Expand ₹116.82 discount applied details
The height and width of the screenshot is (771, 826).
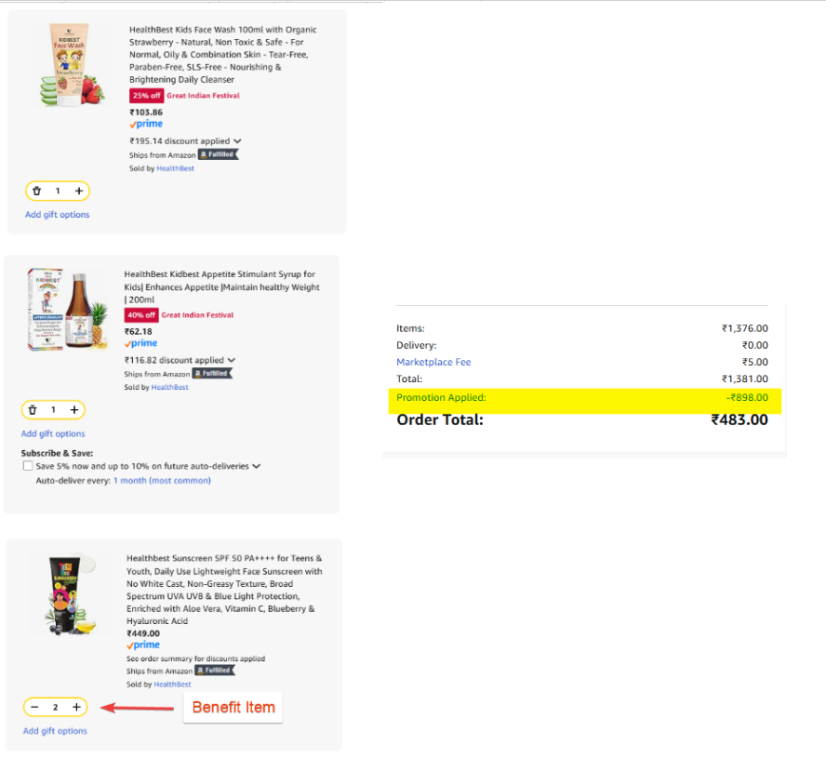coord(232,360)
